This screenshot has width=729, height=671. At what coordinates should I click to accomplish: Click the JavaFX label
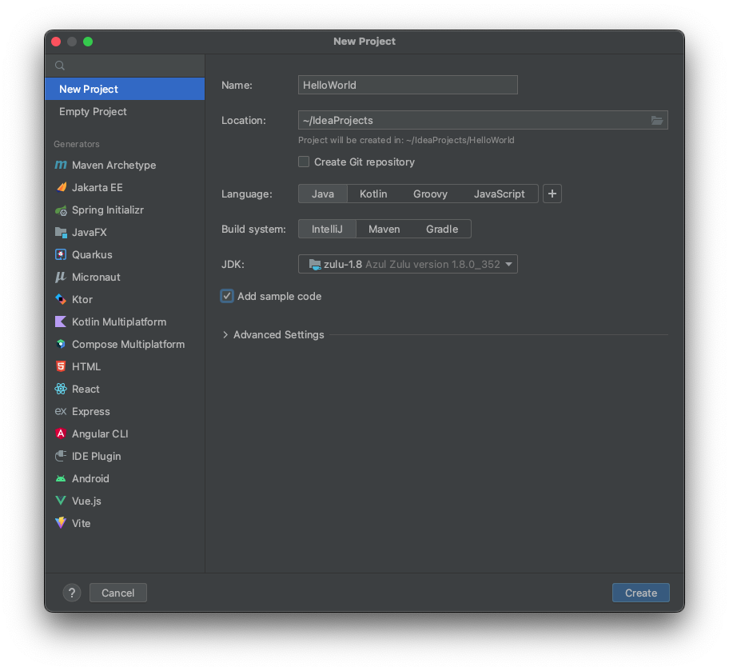90,232
